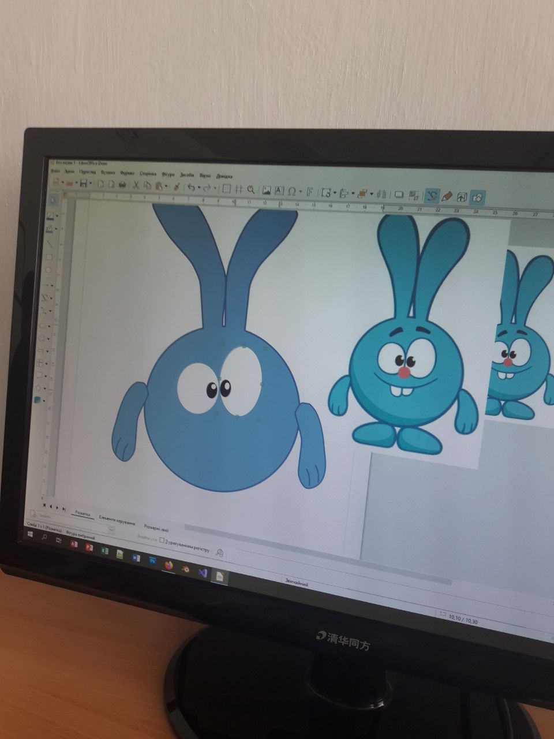This screenshot has height=739, width=554.
Task: Switch to the Розмірні лінії tab
Action: click(x=156, y=528)
